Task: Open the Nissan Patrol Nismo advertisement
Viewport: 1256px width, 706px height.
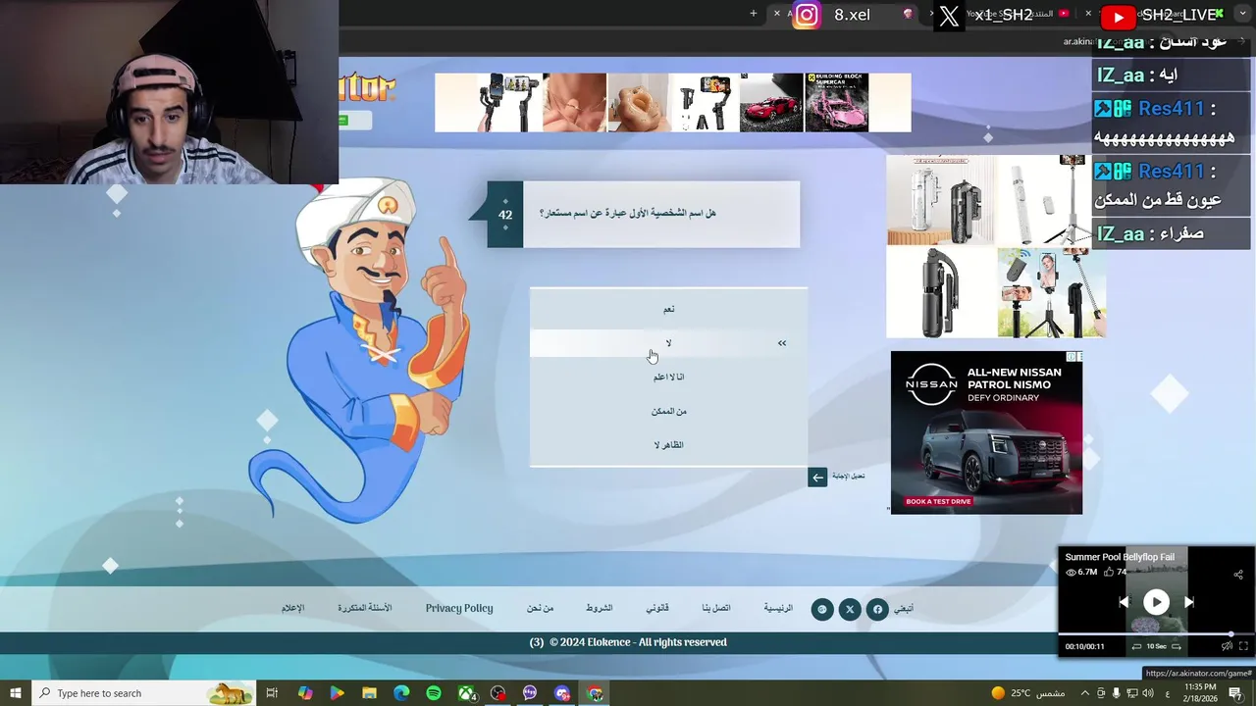Action: tap(986, 432)
